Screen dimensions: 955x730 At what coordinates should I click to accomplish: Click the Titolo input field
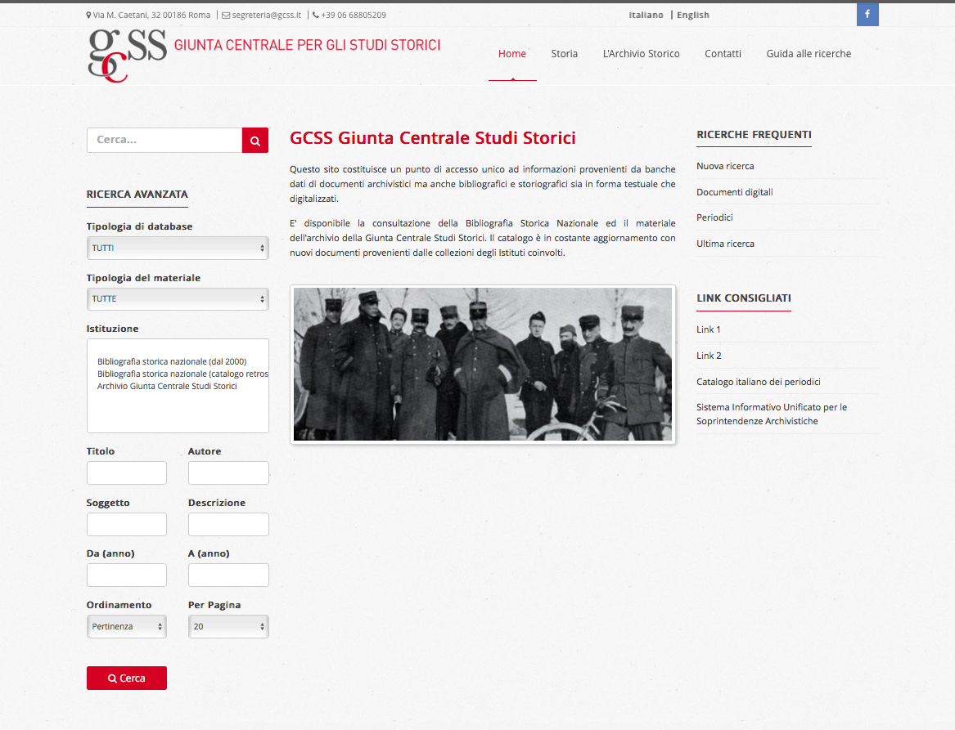(127, 472)
